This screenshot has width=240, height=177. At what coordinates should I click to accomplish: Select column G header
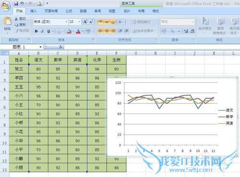pyautogui.click(x=136, y=53)
